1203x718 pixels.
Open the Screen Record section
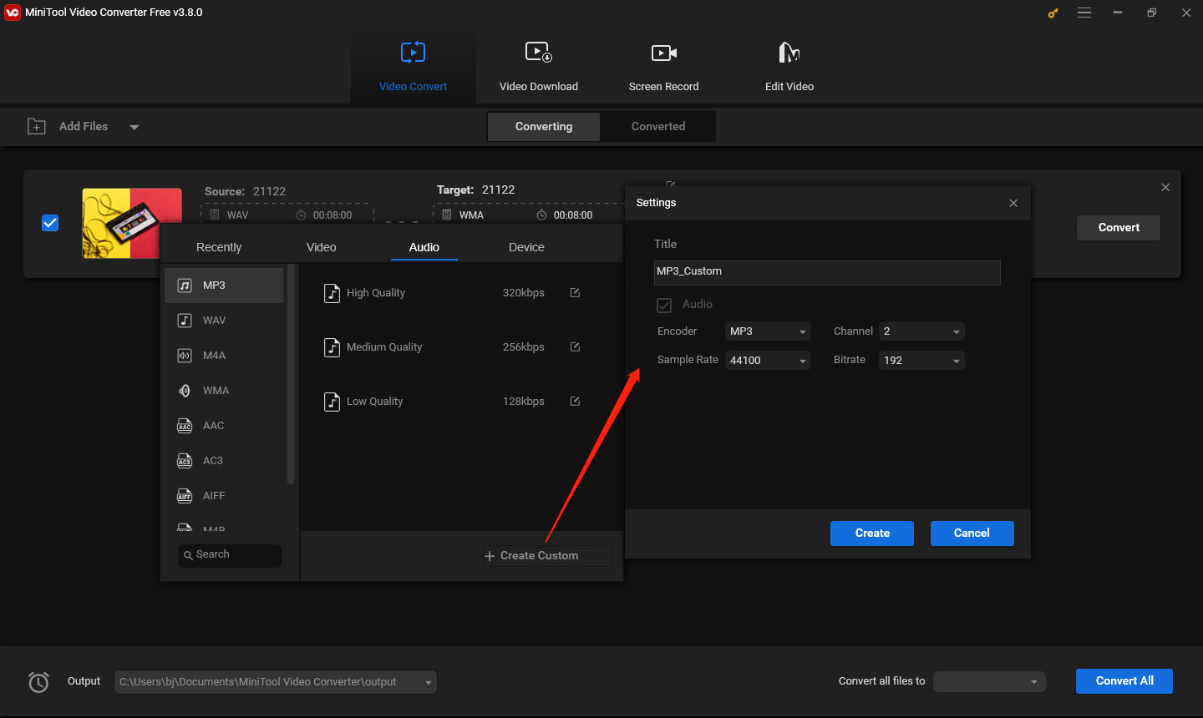pyautogui.click(x=664, y=68)
